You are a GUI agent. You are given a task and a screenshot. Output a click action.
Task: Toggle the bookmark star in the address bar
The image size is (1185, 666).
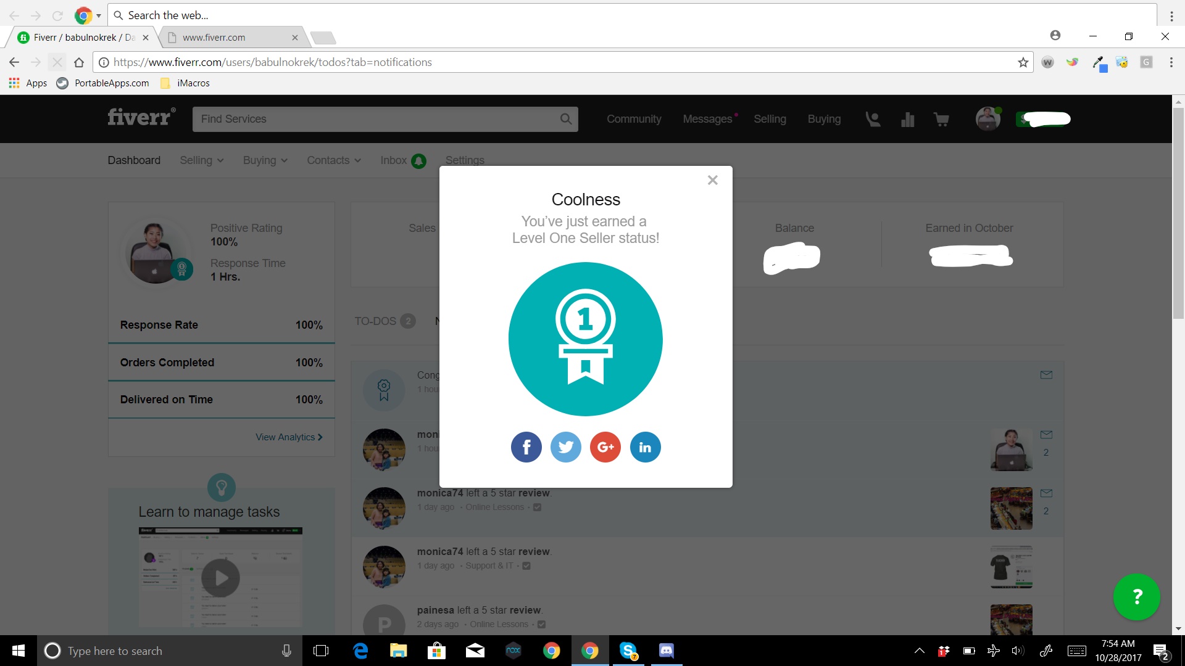[1023, 62]
